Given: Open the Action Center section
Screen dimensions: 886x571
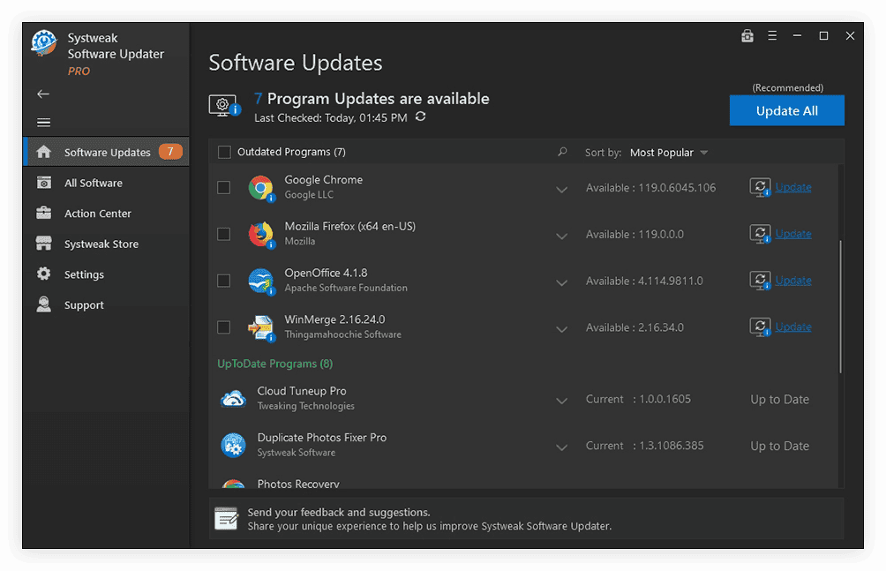Looking at the screenshot, I should click(x=106, y=214).
